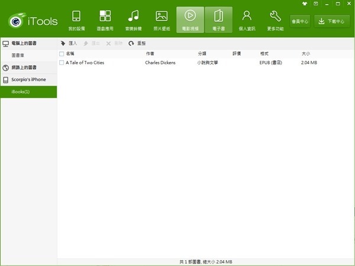
Task: Check the select-all checkbox beside 名稱
Action: pos(62,54)
